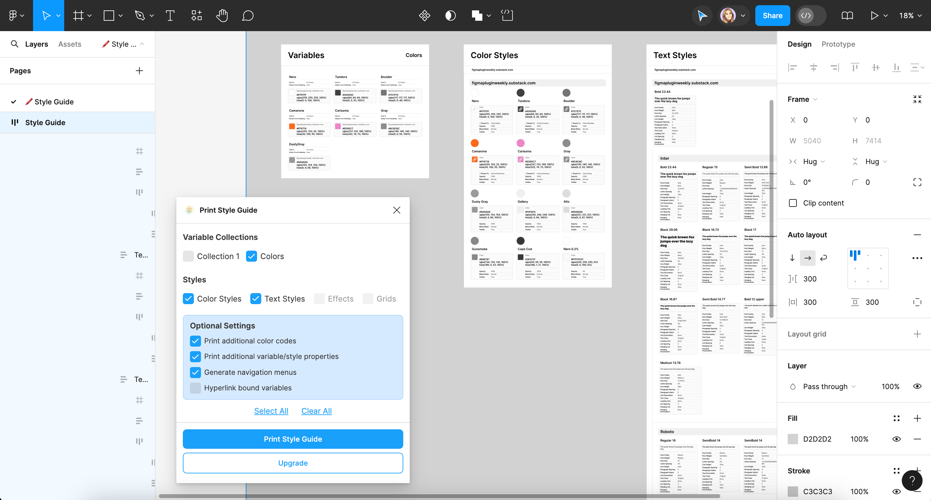Click the Present play button
The height and width of the screenshot is (500, 931).
point(874,16)
